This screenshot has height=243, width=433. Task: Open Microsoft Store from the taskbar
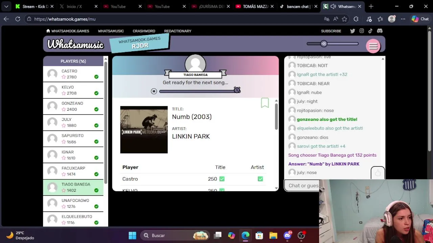(x=259, y=235)
